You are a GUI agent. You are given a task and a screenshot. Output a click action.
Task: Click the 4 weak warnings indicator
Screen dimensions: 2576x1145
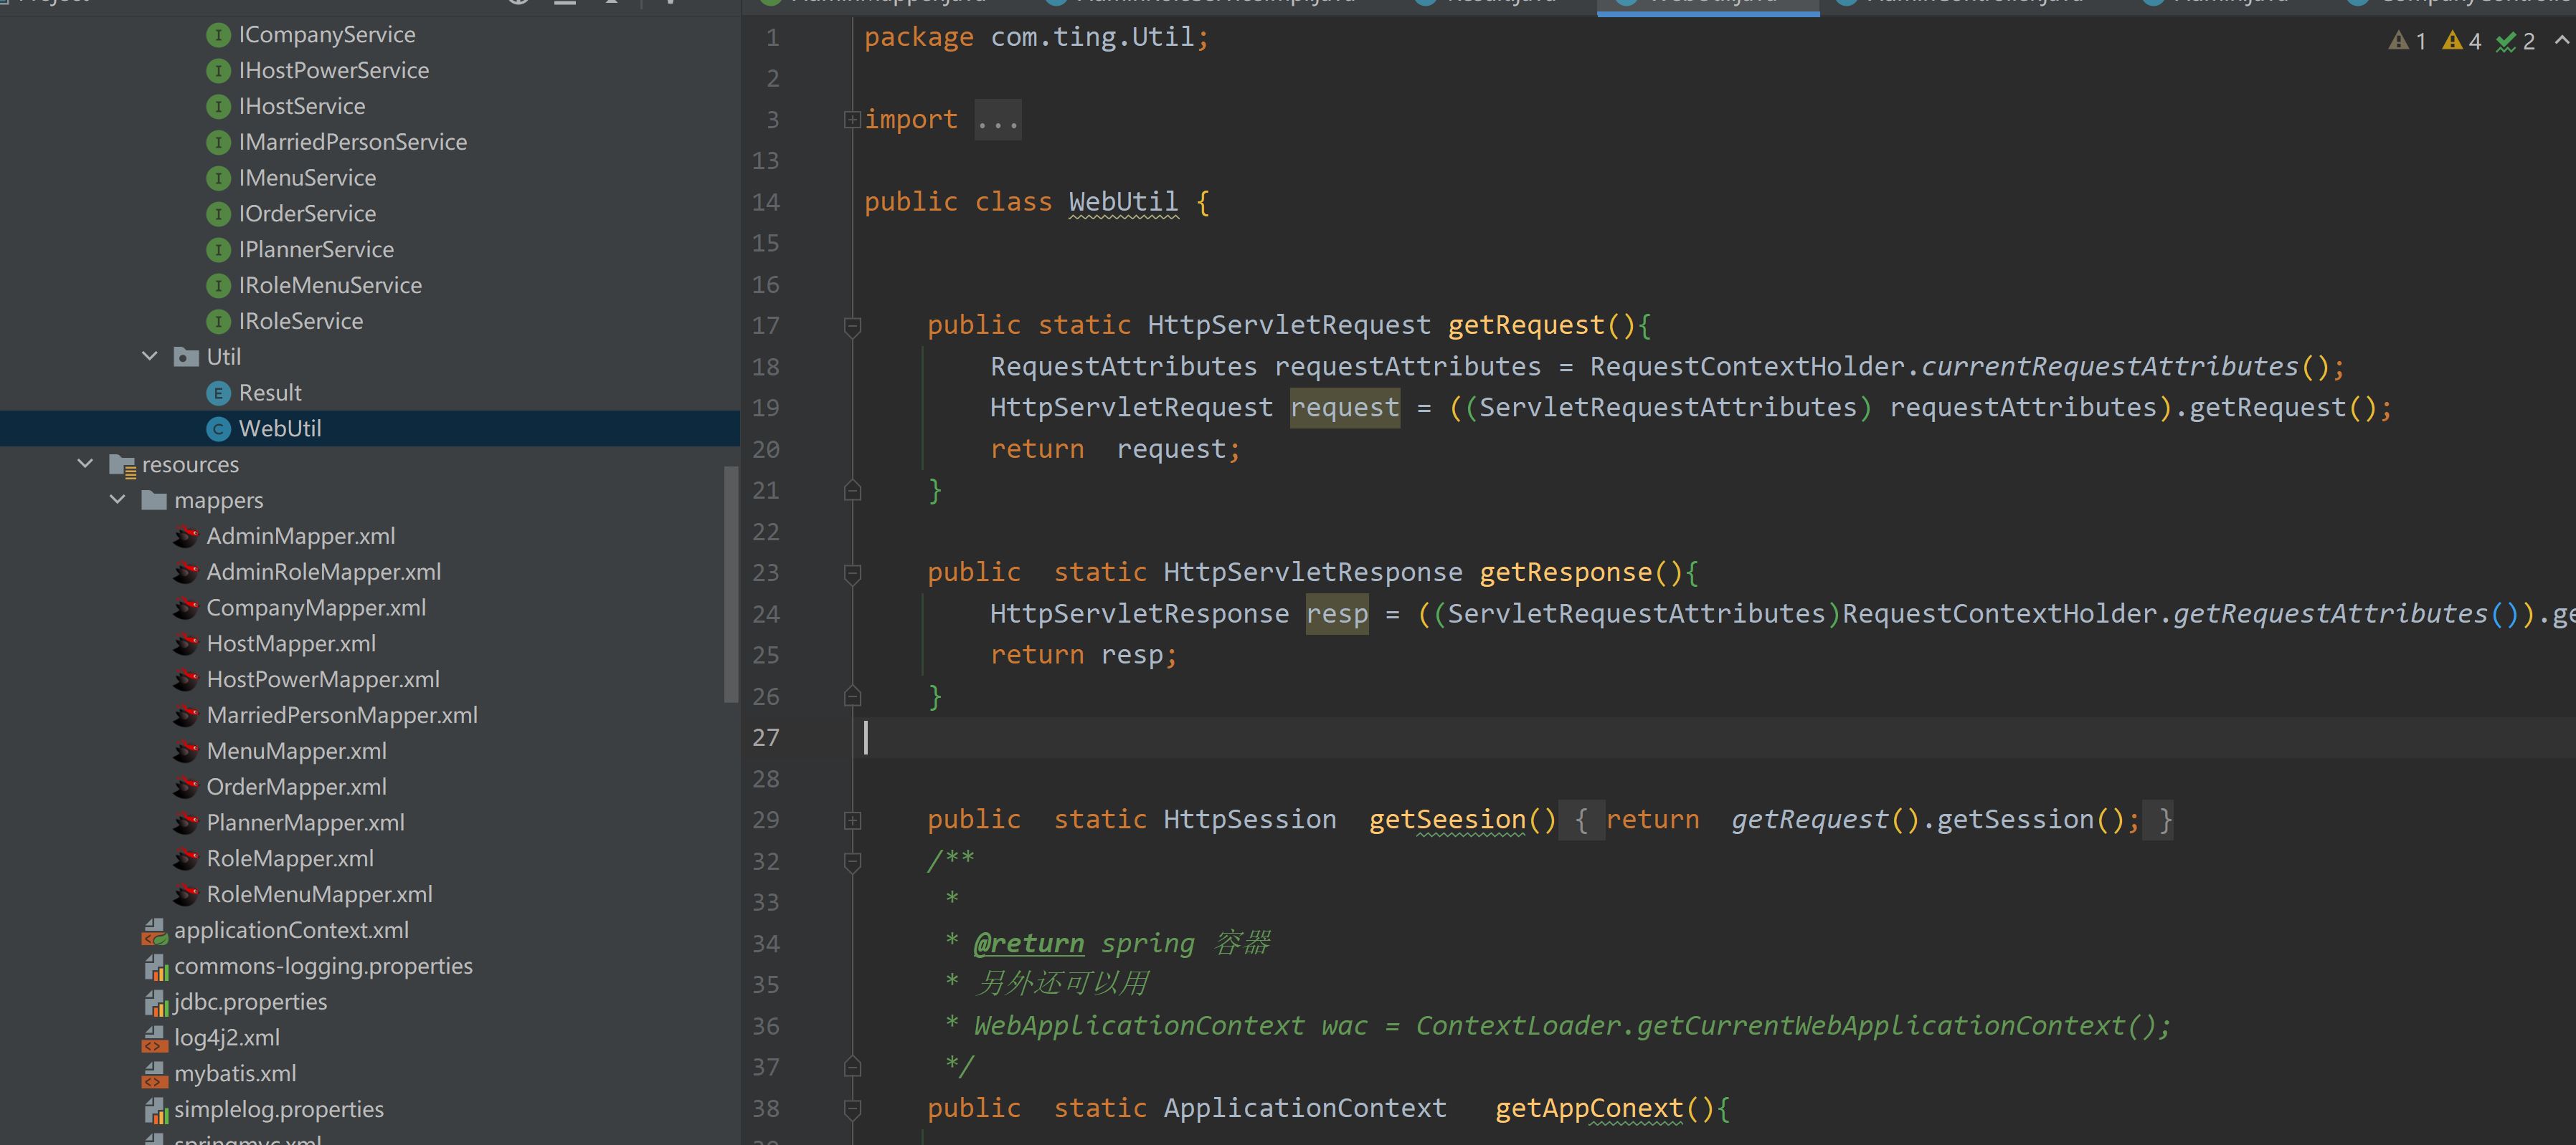tap(2461, 41)
